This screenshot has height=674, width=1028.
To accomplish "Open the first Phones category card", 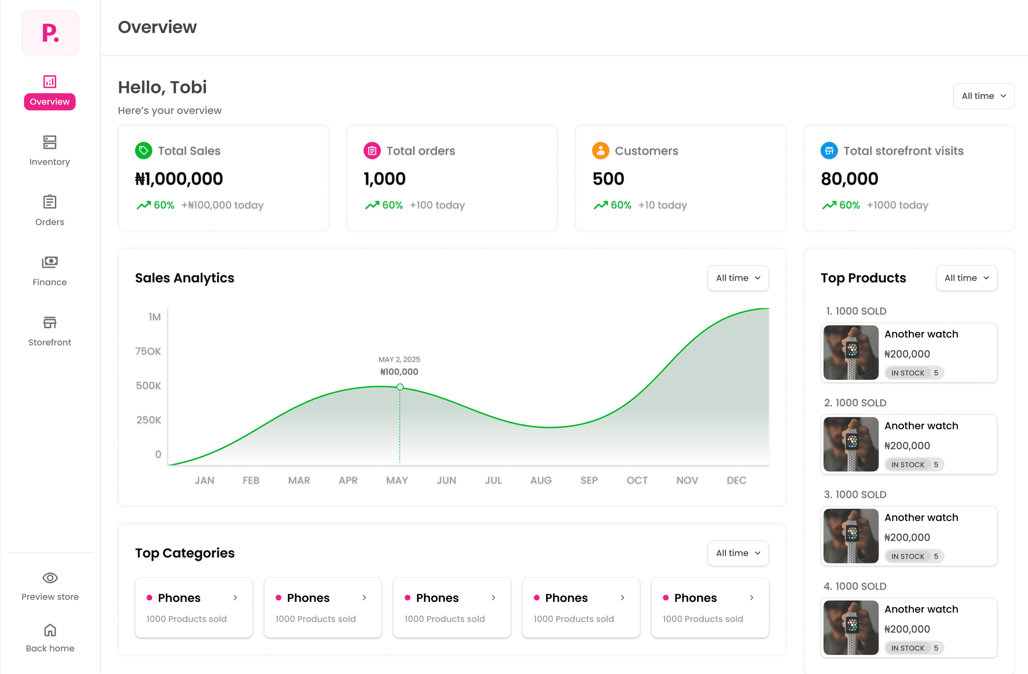I will (x=193, y=608).
